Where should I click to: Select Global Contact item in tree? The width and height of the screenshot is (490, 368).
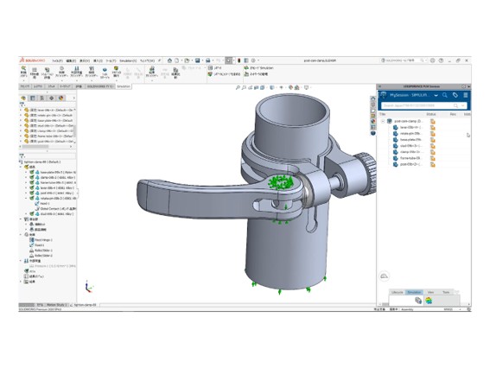55,209
